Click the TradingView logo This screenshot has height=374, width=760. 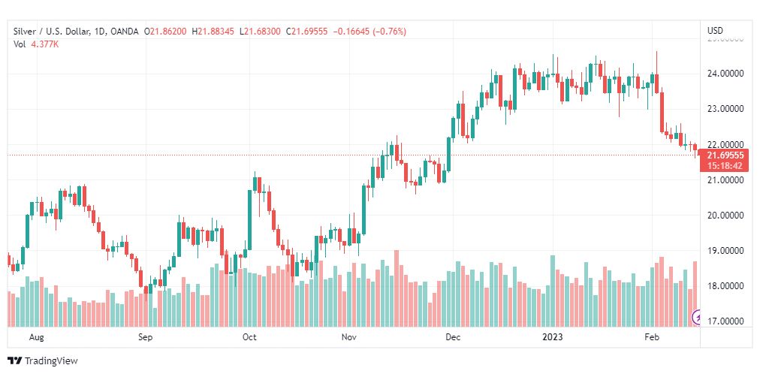coord(43,361)
